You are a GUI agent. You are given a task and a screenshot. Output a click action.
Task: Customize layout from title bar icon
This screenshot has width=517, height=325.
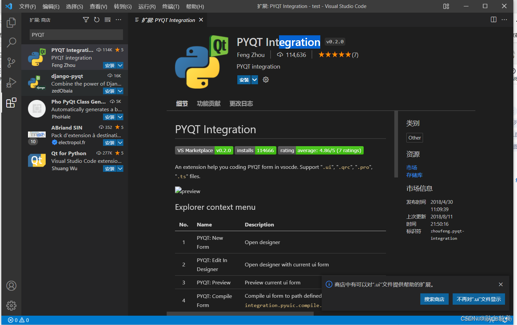(446, 6)
